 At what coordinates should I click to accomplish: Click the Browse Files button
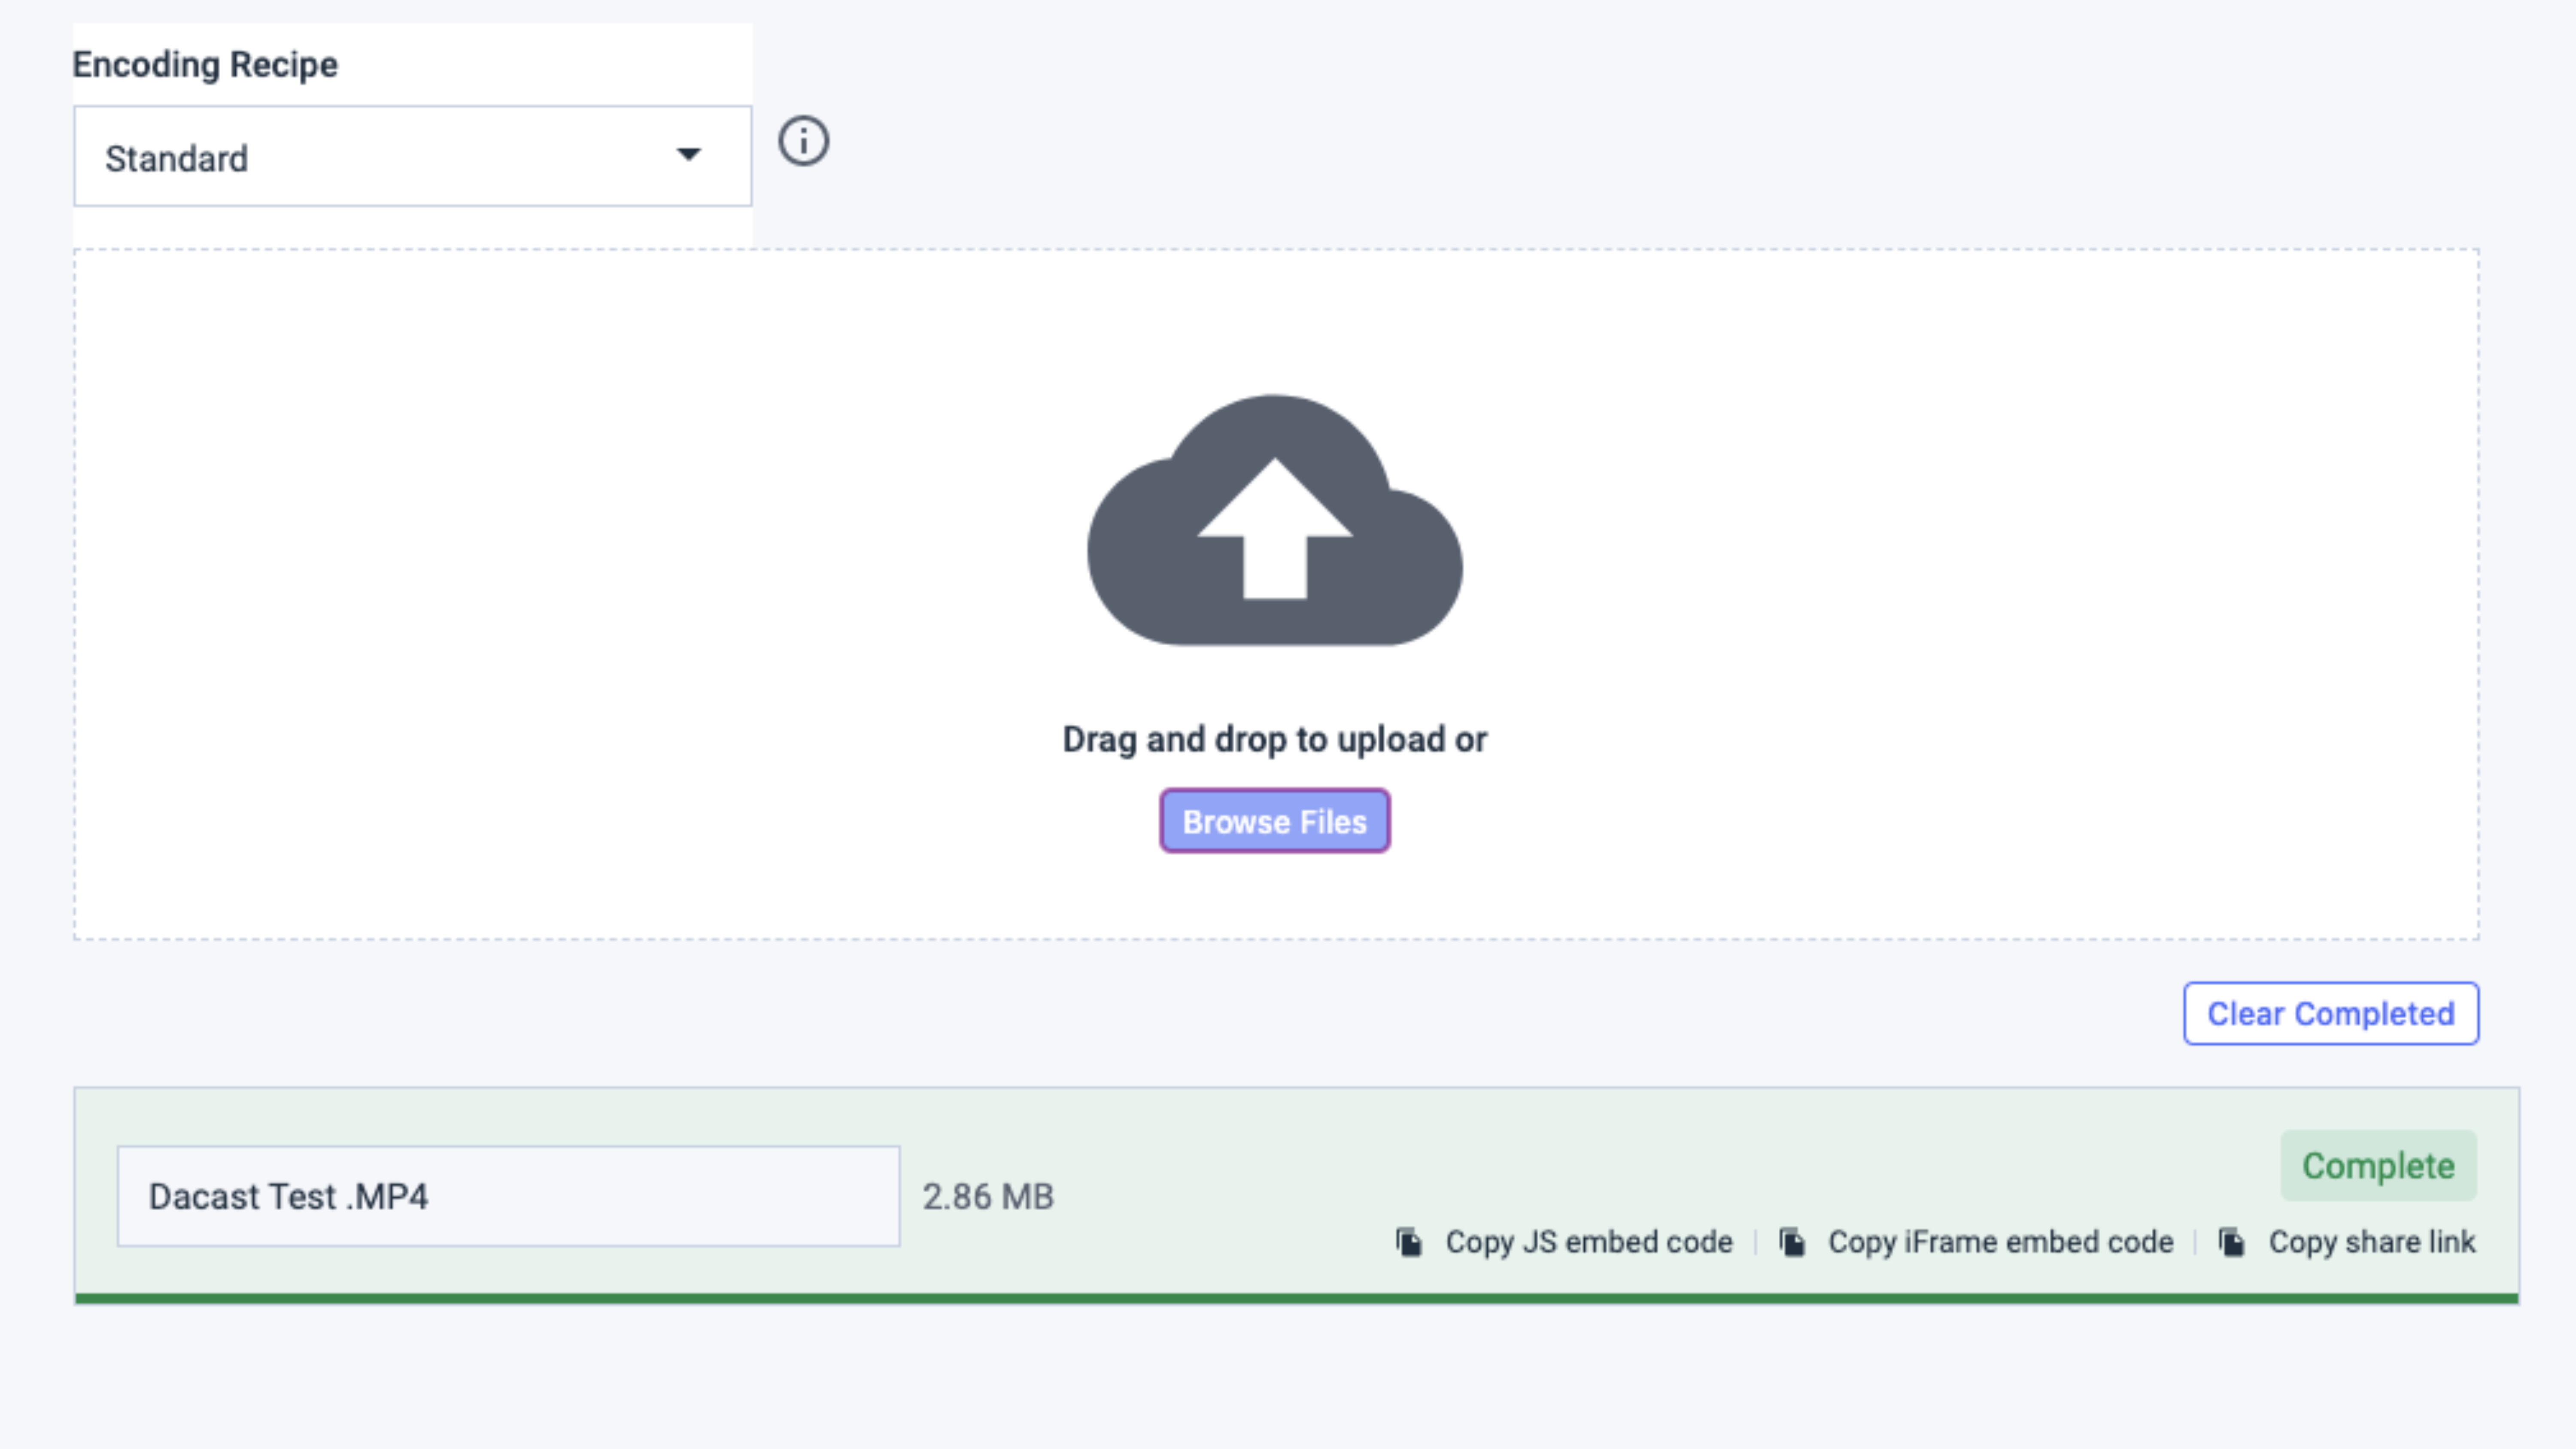click(x=1275, y=821)
